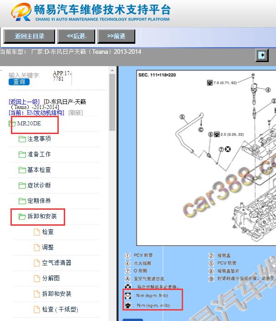The height and width of the screenshot is (321, 276).
Task: Click the blue 查询 search button
Action: pos(19,82)
